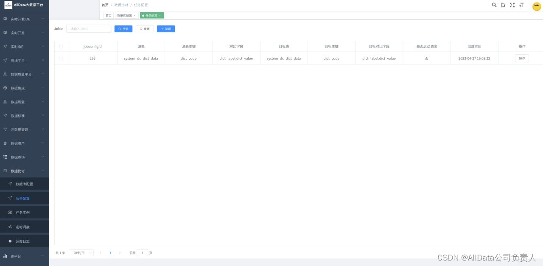Screen dimensions: 543x266
Task: Click the 调度日志 clock icon
Action: 10,241
